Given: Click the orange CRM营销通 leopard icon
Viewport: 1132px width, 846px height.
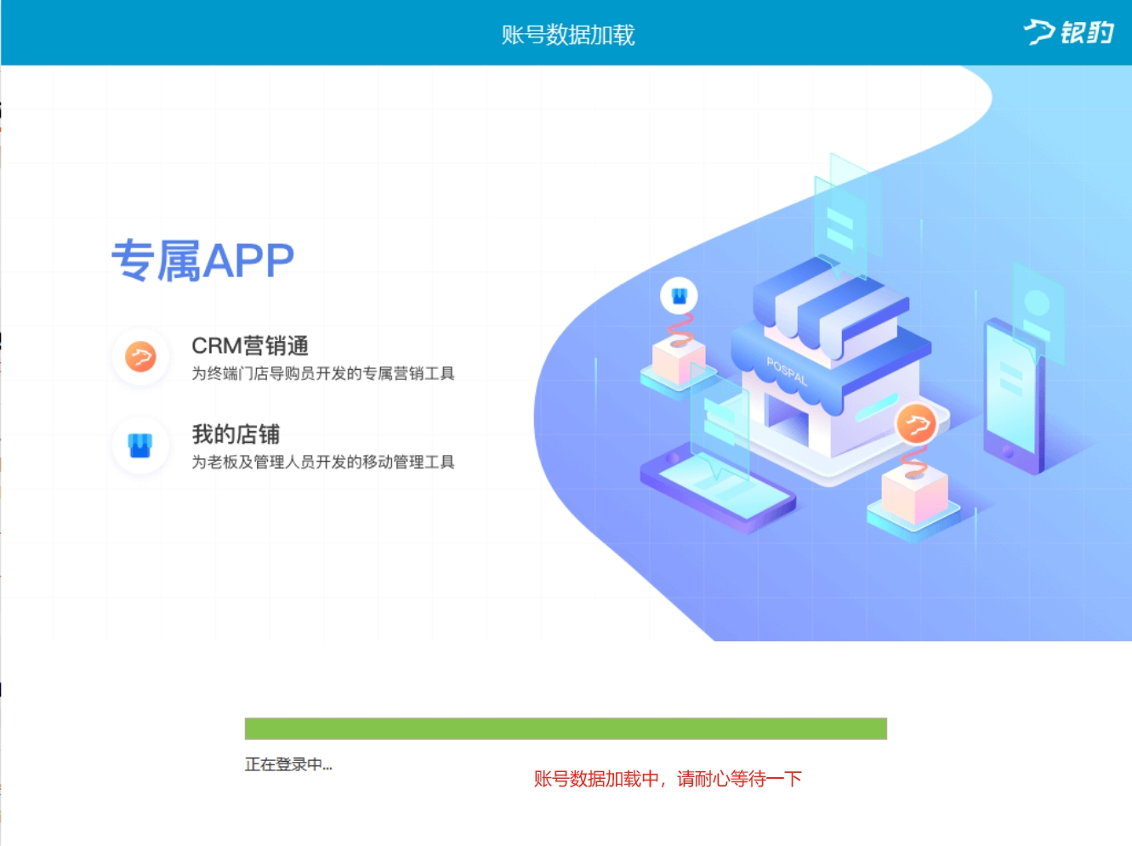Looking at the screenshot, I should pyautogui.click(x=140, y=356).
